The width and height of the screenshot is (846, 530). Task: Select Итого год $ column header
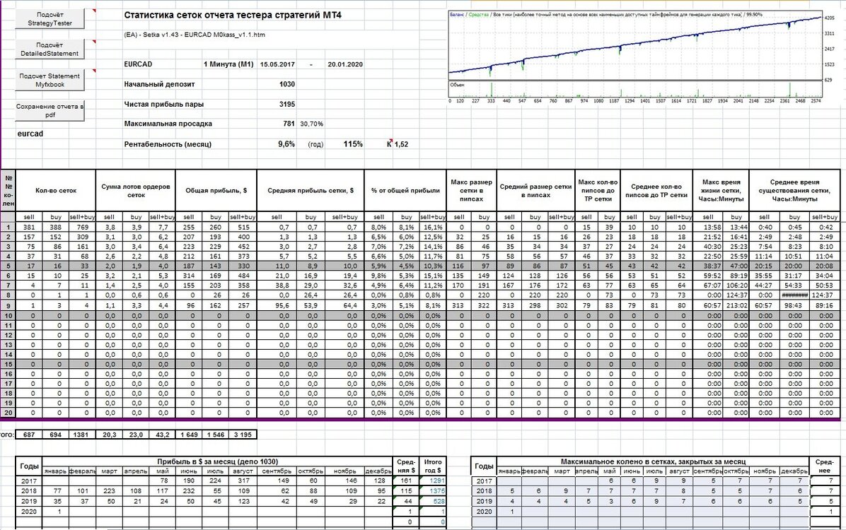click(x=433, y=466)
